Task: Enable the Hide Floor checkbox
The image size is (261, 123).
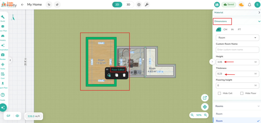Action: click(242, 93)
